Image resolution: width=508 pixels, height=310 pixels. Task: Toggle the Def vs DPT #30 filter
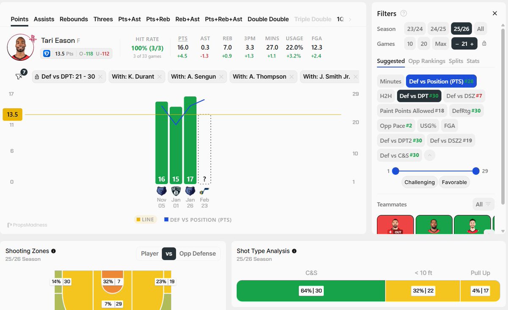419,96
